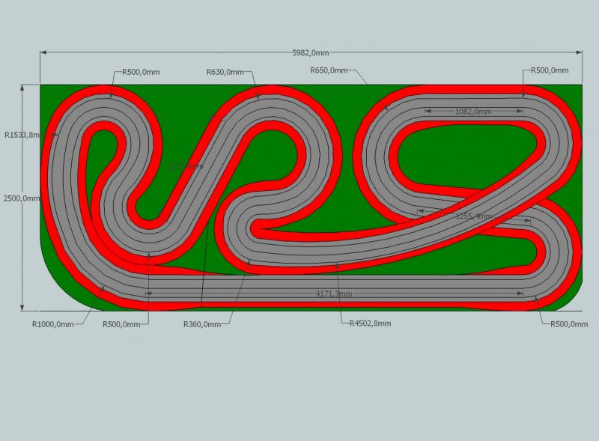599x441 pixels.
Task: Select the 2500,0mm height dimension label
Action: 21,198
